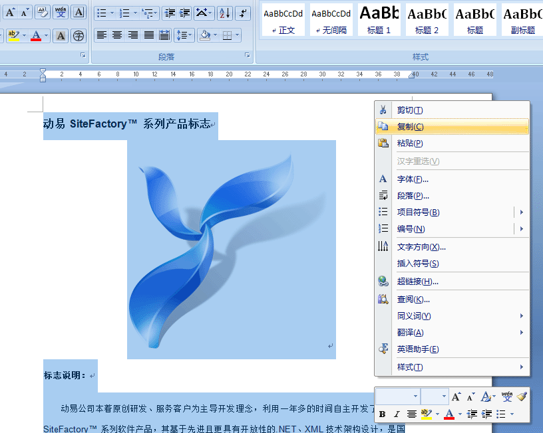This screenshot has width=543, height=433.
Task: Open the font name dropdown in mini toolbar
Action: 415,396
